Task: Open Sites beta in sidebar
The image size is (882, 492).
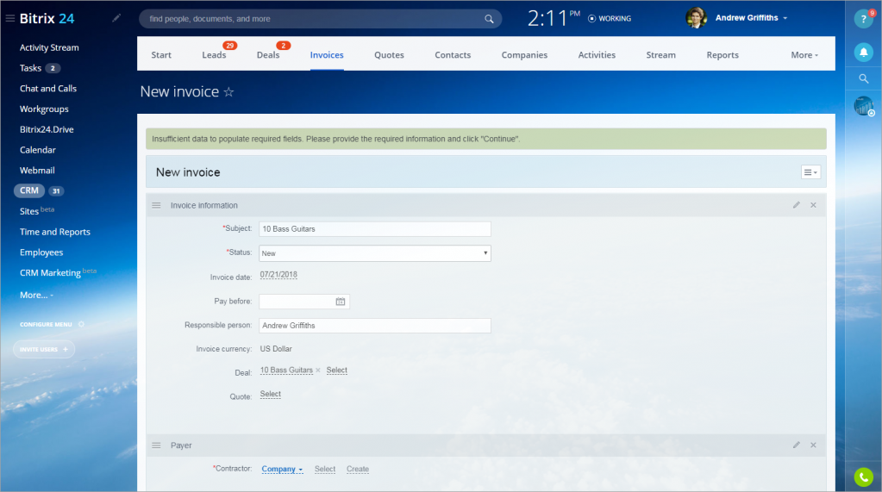Action: [36, 211]
